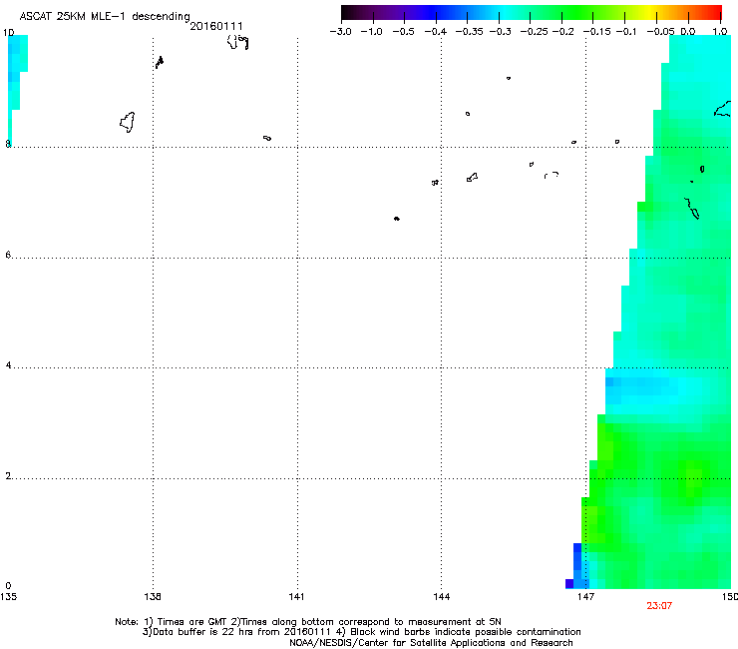The width and height of the screenshot is (738, 649).
Task: Click latitude axis label 4
Action: [8, 365]
